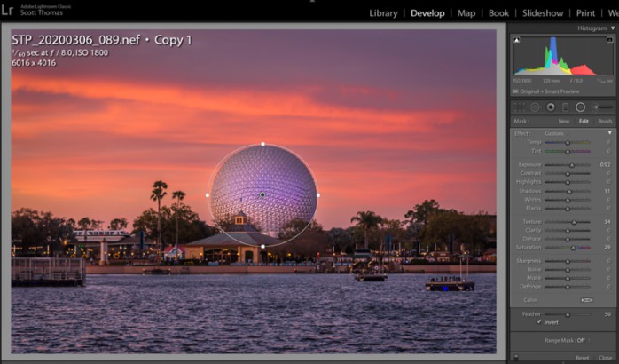Click the Temp slider handle
The width and height of the screenshot is (619, 364).
pos(568,142)
